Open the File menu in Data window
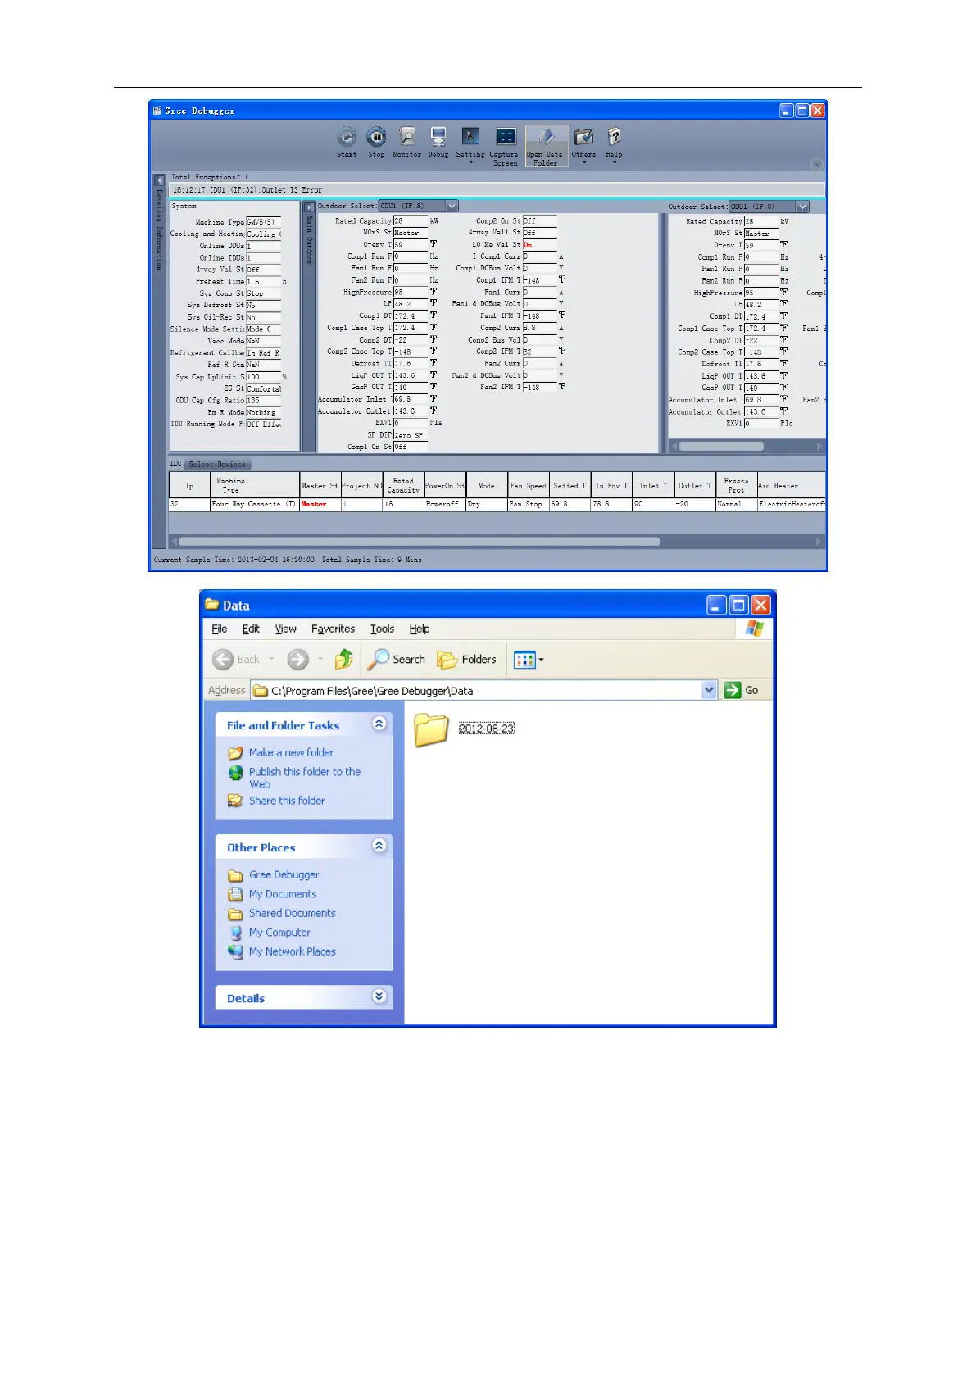This screenshot has width=976, height=1380. pyautogui.click(x=220, y=629)
